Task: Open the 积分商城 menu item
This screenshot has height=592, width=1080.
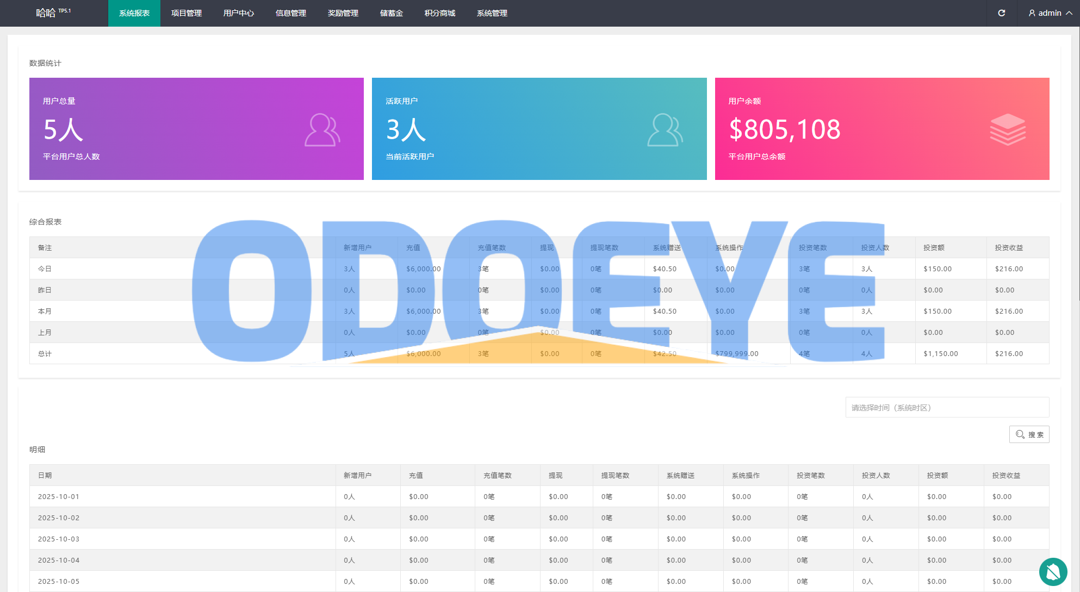Action: click(440, 13)
